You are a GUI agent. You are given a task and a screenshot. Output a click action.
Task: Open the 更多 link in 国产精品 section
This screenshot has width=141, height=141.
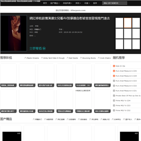click(139, 119)
